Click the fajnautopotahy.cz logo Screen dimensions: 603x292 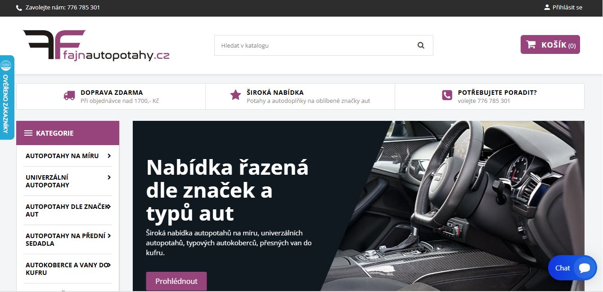(x=96, y=45)
